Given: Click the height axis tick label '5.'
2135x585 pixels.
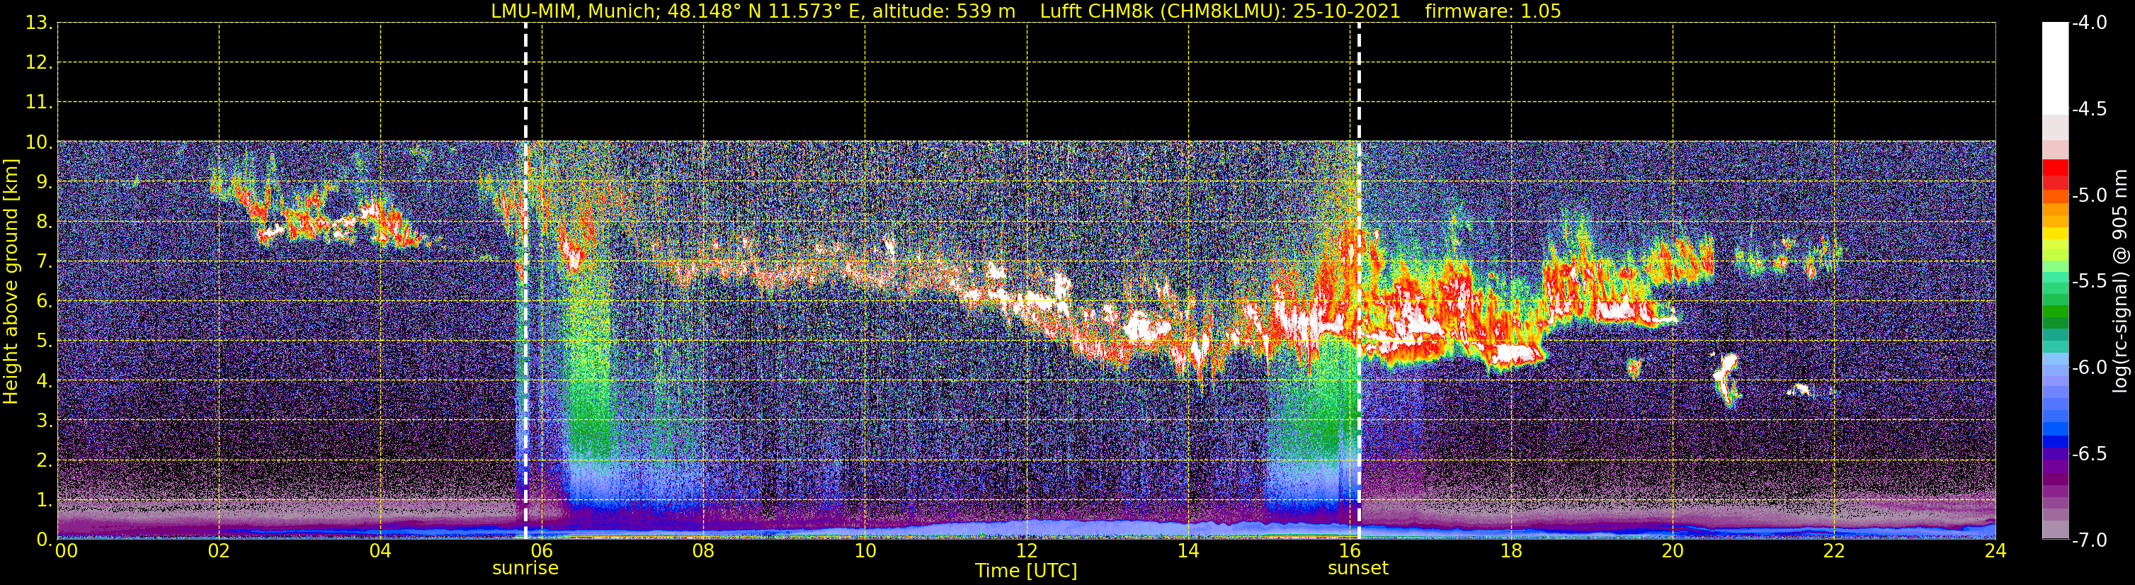Looking at the screenshot, I should [x=44, y=341].
